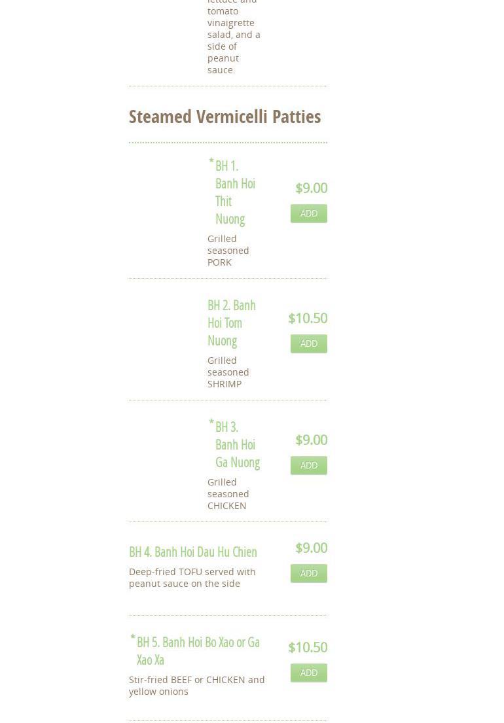Add the BH 4 tofu dish to order
504x723 pixels.
click(x=308, y=573)
